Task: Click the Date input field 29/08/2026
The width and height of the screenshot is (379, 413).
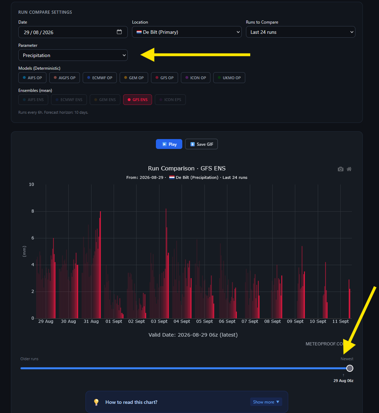Action: click(73, 32)
